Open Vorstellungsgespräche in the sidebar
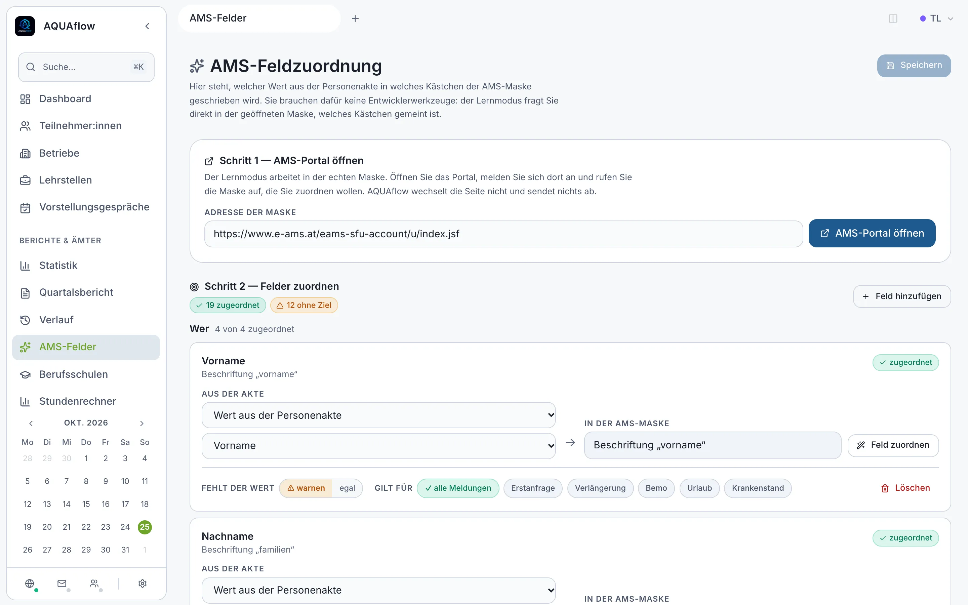Viewport: 968px width, 605px height. tap(86, 207)
